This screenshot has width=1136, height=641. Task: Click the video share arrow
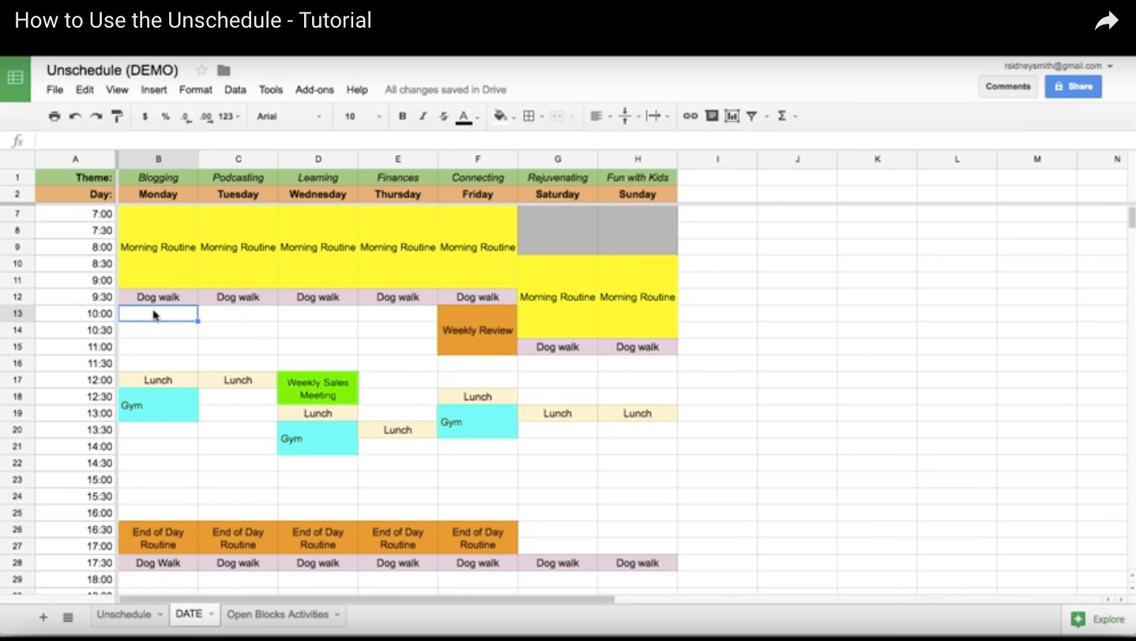(x=1106, y=21)
